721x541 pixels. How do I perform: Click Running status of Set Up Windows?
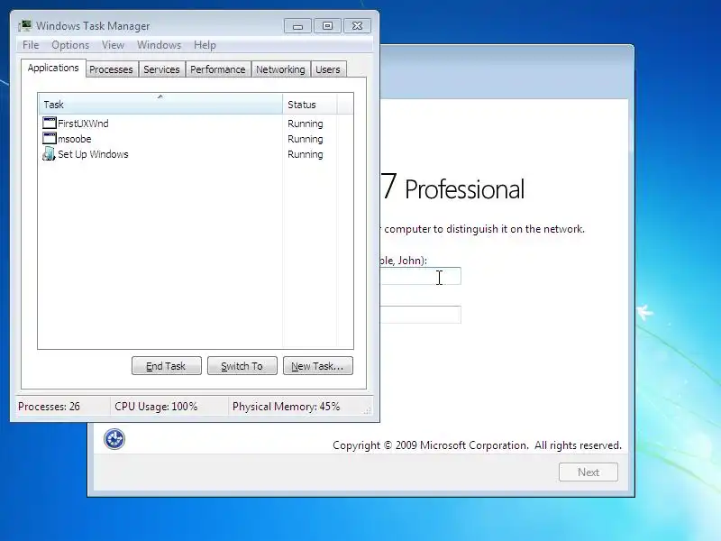click(306, 154)
